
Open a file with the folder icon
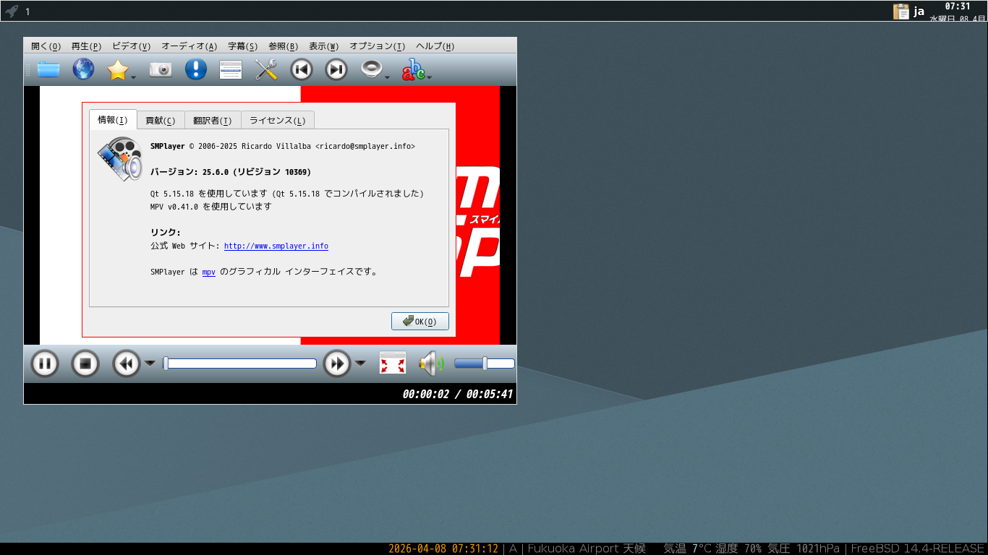[x=48, y=69]
